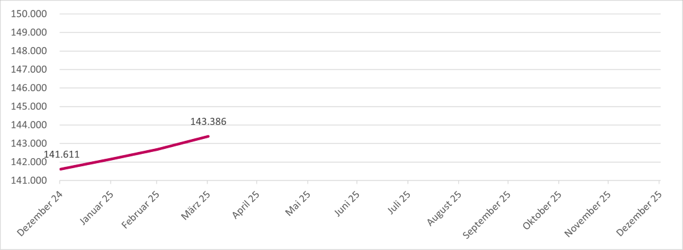Click the 150.000 y-axis value

coord(31,14)
